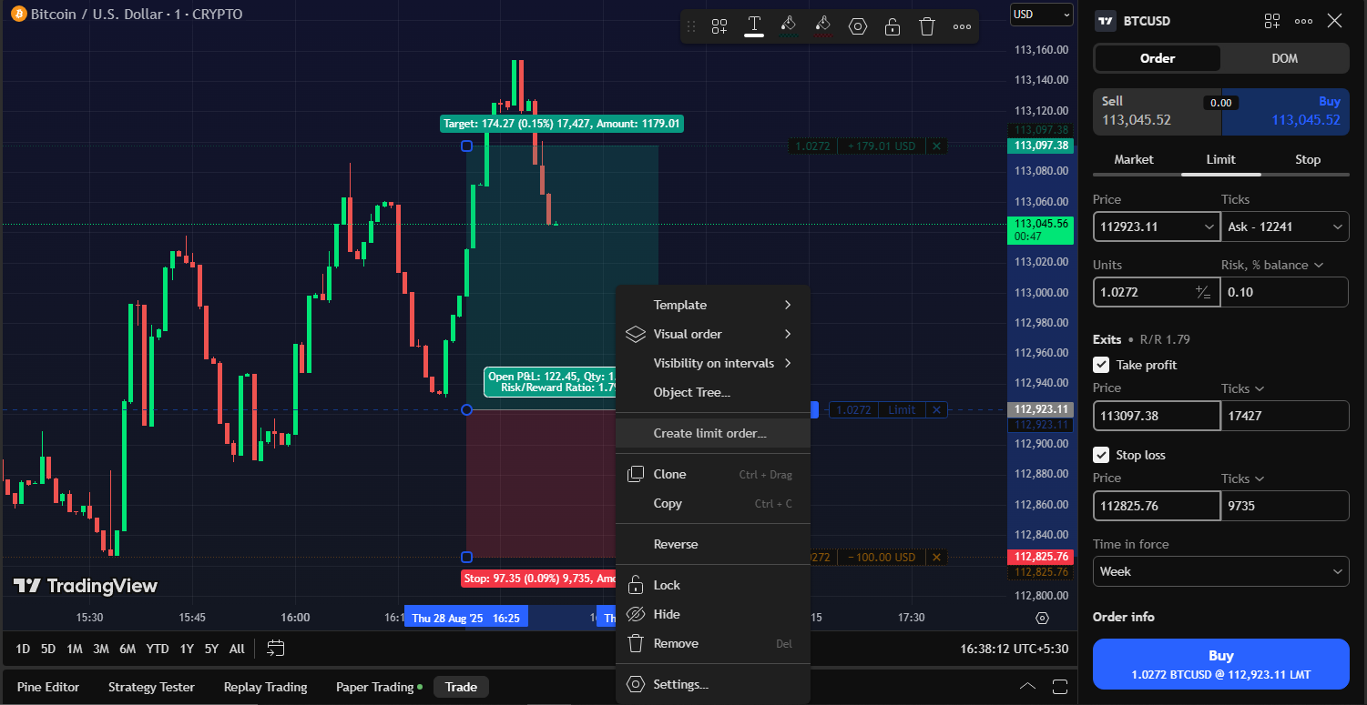Choose Create limit order from the context menu
1367x705 pixels.
[712, 433]
